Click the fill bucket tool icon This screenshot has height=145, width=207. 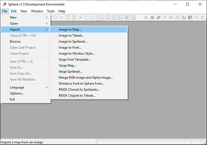80,17
